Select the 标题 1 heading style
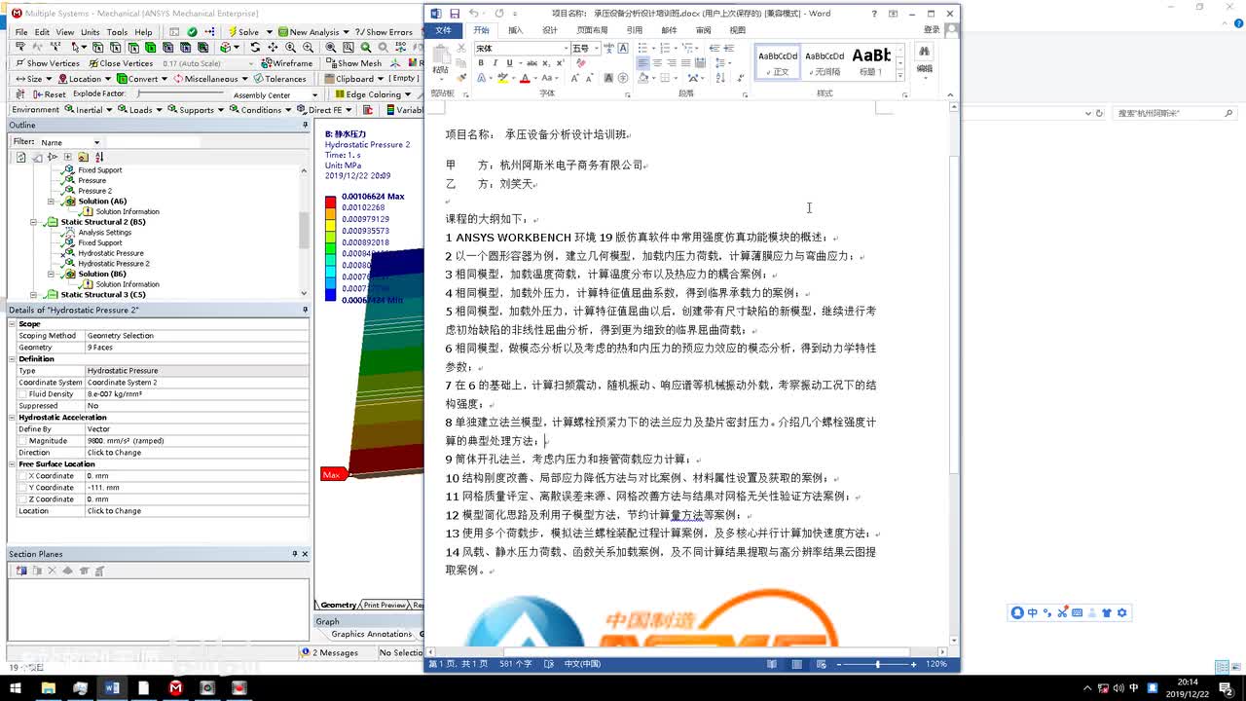The width and height of the screenshot is (1246, 701). tap(871, 60)
